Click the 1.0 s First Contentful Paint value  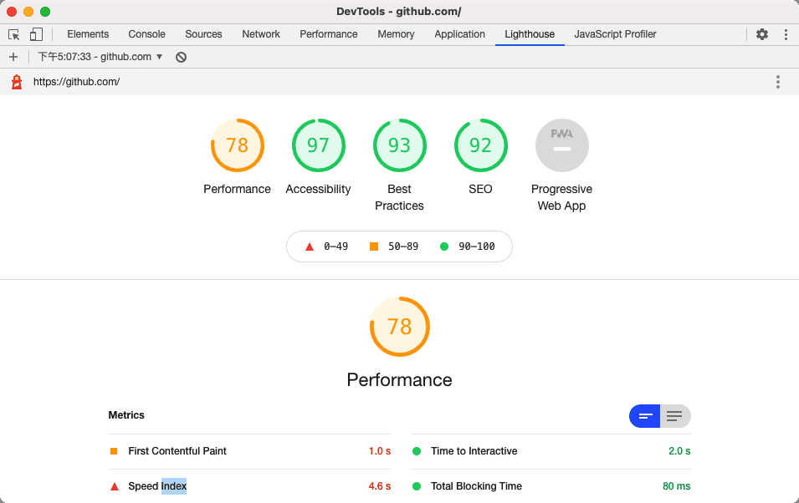pyautogui.click(x=380, y=451)
